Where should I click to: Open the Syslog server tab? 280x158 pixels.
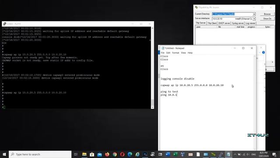238,23
